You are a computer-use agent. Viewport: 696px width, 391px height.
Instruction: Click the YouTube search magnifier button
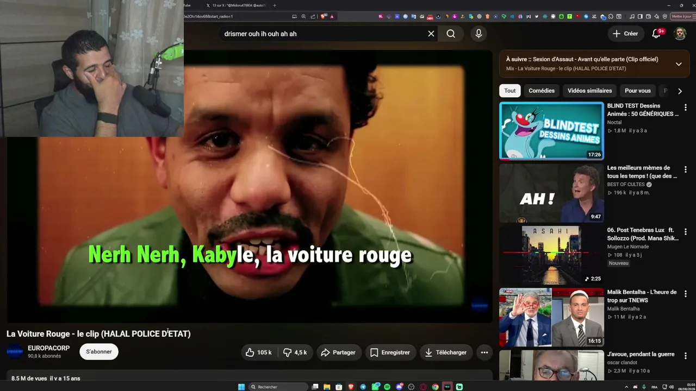tap(451, 34)
